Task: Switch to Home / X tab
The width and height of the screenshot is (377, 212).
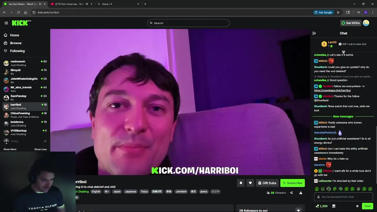Action: [118, 4]
